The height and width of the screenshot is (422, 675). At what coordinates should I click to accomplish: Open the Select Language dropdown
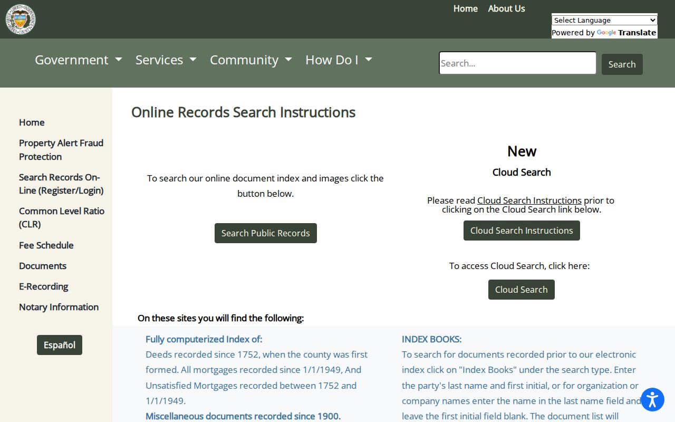604,20
